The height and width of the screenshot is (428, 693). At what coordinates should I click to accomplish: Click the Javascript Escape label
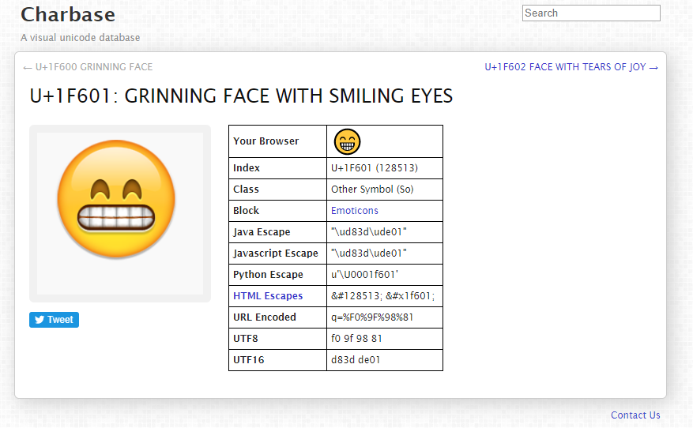click(275, 253)
